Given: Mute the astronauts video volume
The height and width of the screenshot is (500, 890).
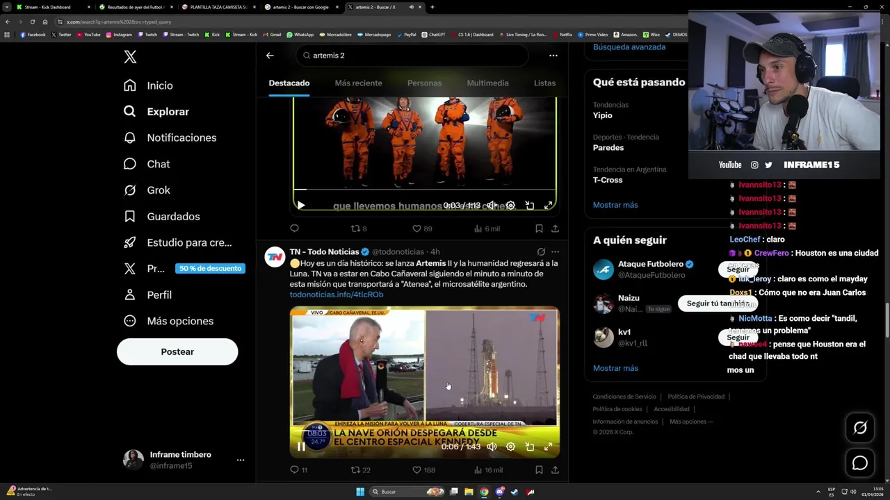Looking at the screenshot, I should (x=491, y=206).
